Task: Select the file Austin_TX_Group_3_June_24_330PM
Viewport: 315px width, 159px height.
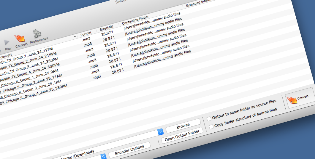Action: (29, 66)
